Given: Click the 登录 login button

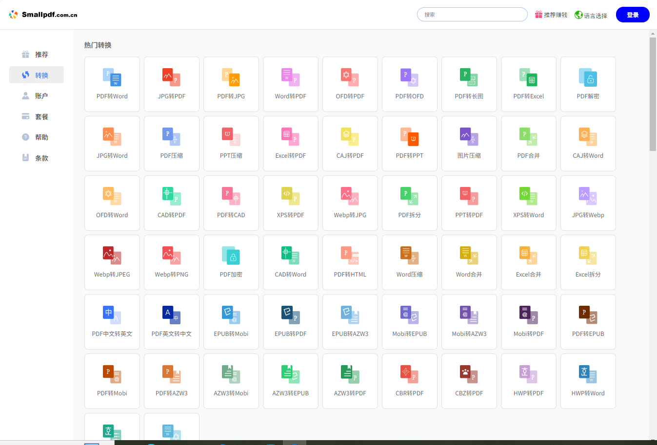Looking at the screenshot, I should pos(632,15).
